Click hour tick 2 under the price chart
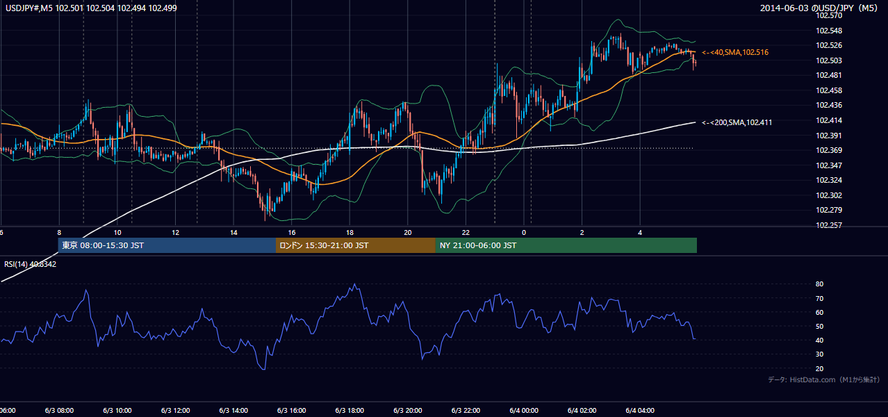This screenshot has width=888, height=417. [582, 232]
